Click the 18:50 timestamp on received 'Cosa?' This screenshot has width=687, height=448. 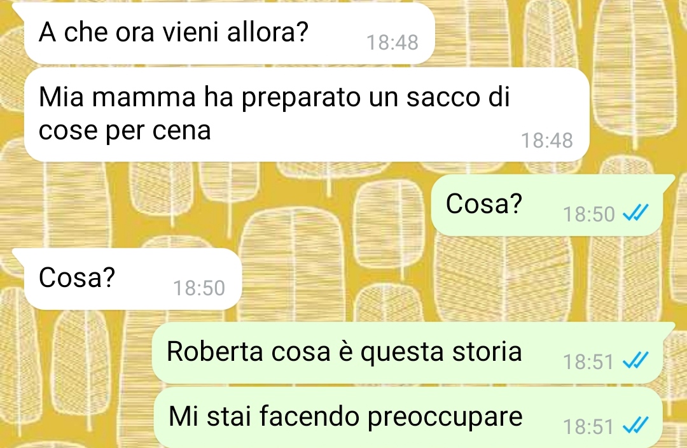pyautogui.click(x=199, y=288)
